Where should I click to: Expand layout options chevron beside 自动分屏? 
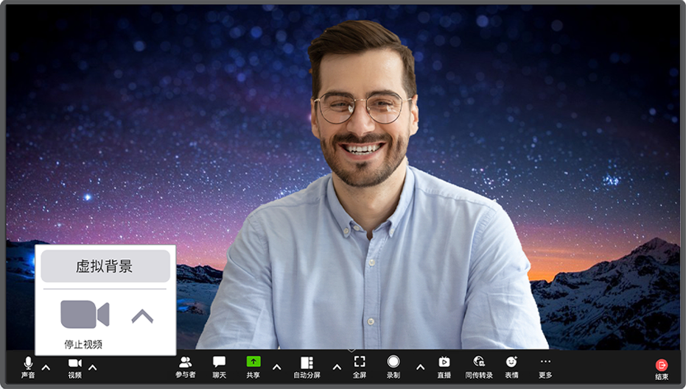[337, 368]
